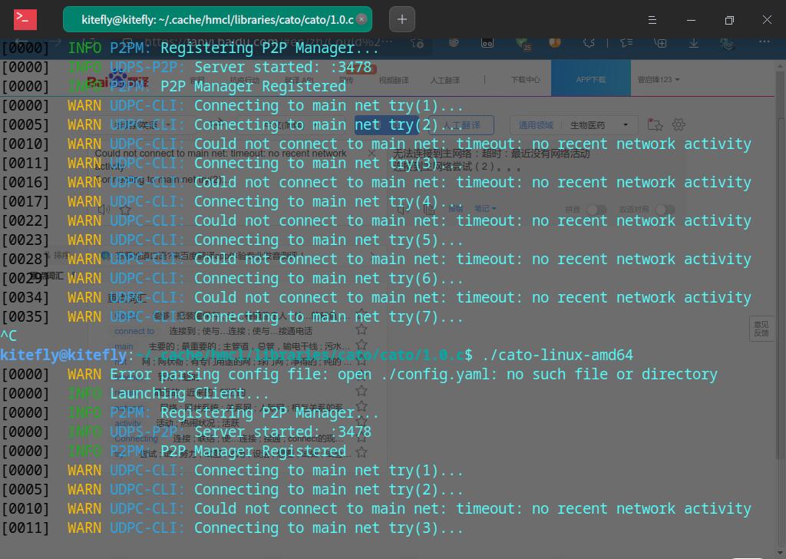This screenshot has height=559, width=786.
Task: Open Baidu Translate settings gear
Action: pos(679,124)
